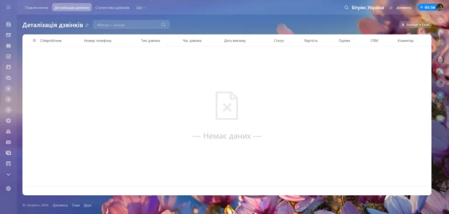449x214 pixels.
Task: Click the magnifier inside filter field
Action: pos(164,25)
